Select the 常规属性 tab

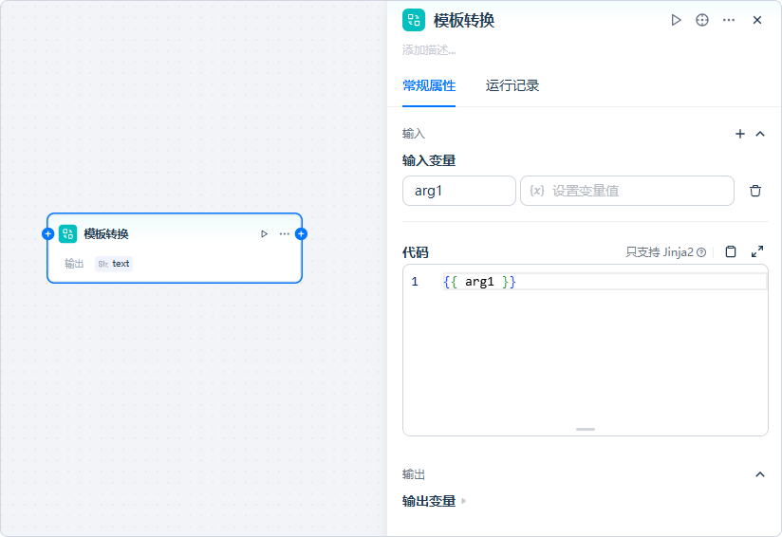(429, 85)
